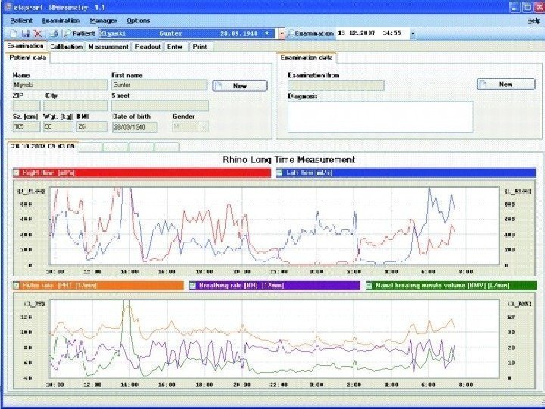The height and width of the screenshot is (409, 545).
Task: Open the Examination date dropdown arrow
Action: (413, 34)
